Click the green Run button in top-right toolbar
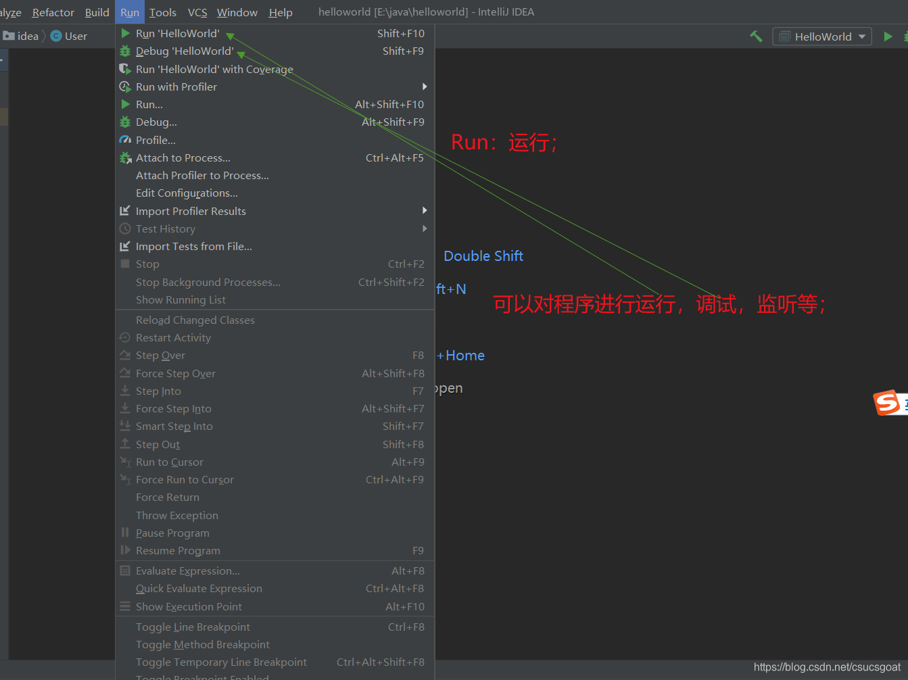Image resolution: width=908 pixels, height=680 pixels. [x=888, y=37]
